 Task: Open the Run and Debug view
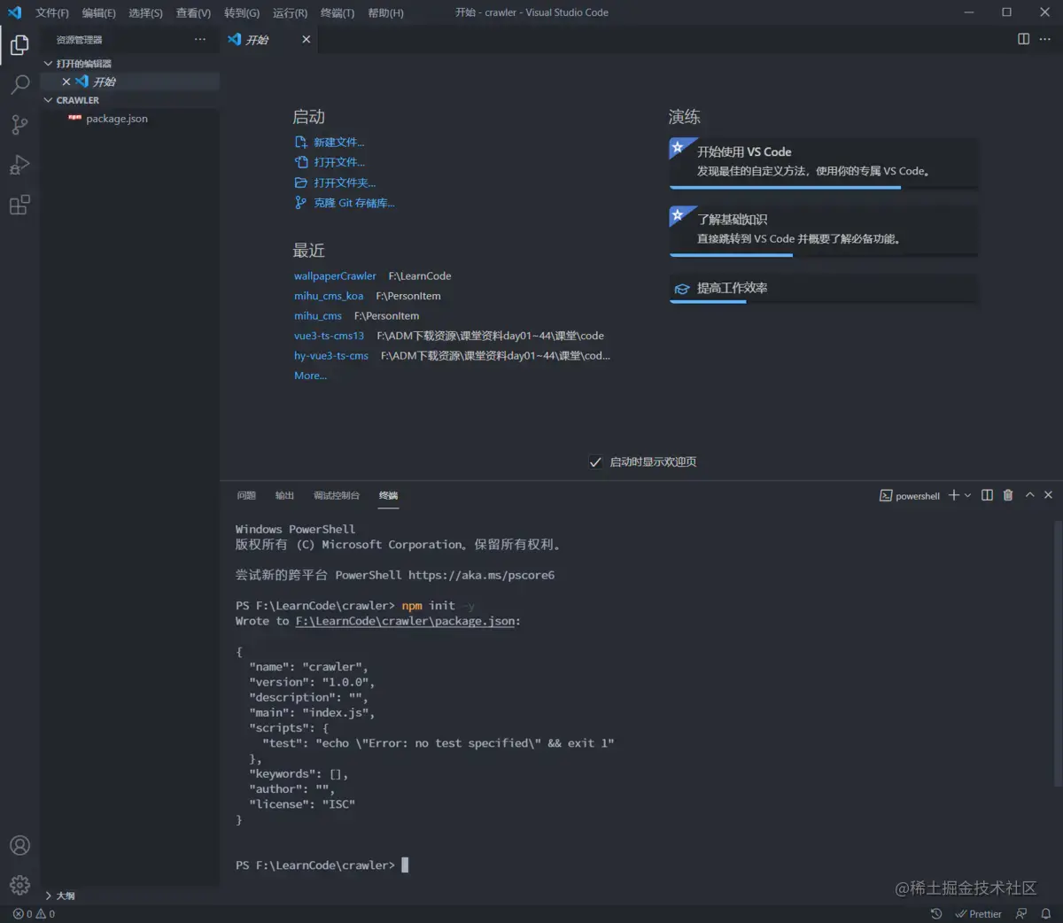[x=19, y=165]
